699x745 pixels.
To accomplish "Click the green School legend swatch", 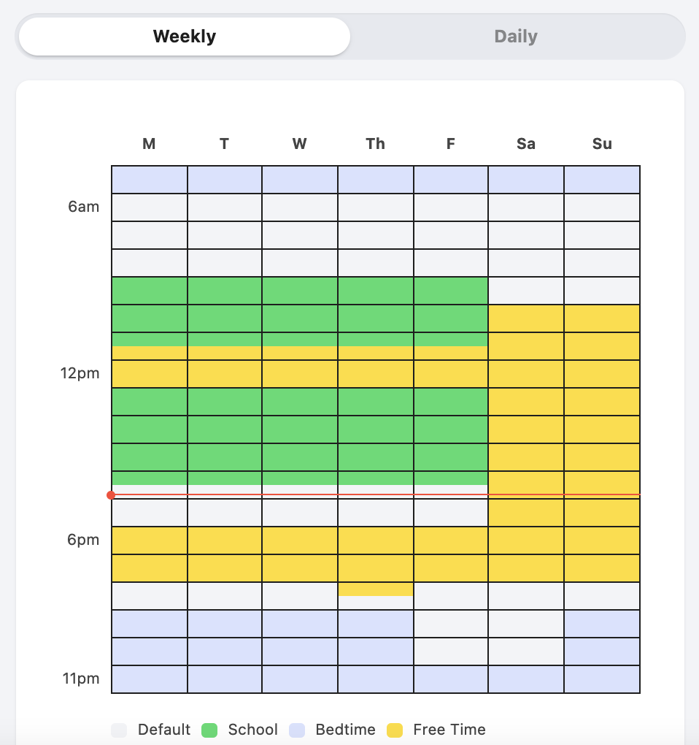I will pyautogui.click(x=208, y=729).
